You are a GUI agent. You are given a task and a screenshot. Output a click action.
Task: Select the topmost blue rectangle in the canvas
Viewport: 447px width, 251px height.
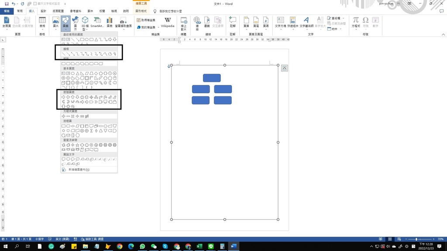pyautogui.click(x=212, y=78)
